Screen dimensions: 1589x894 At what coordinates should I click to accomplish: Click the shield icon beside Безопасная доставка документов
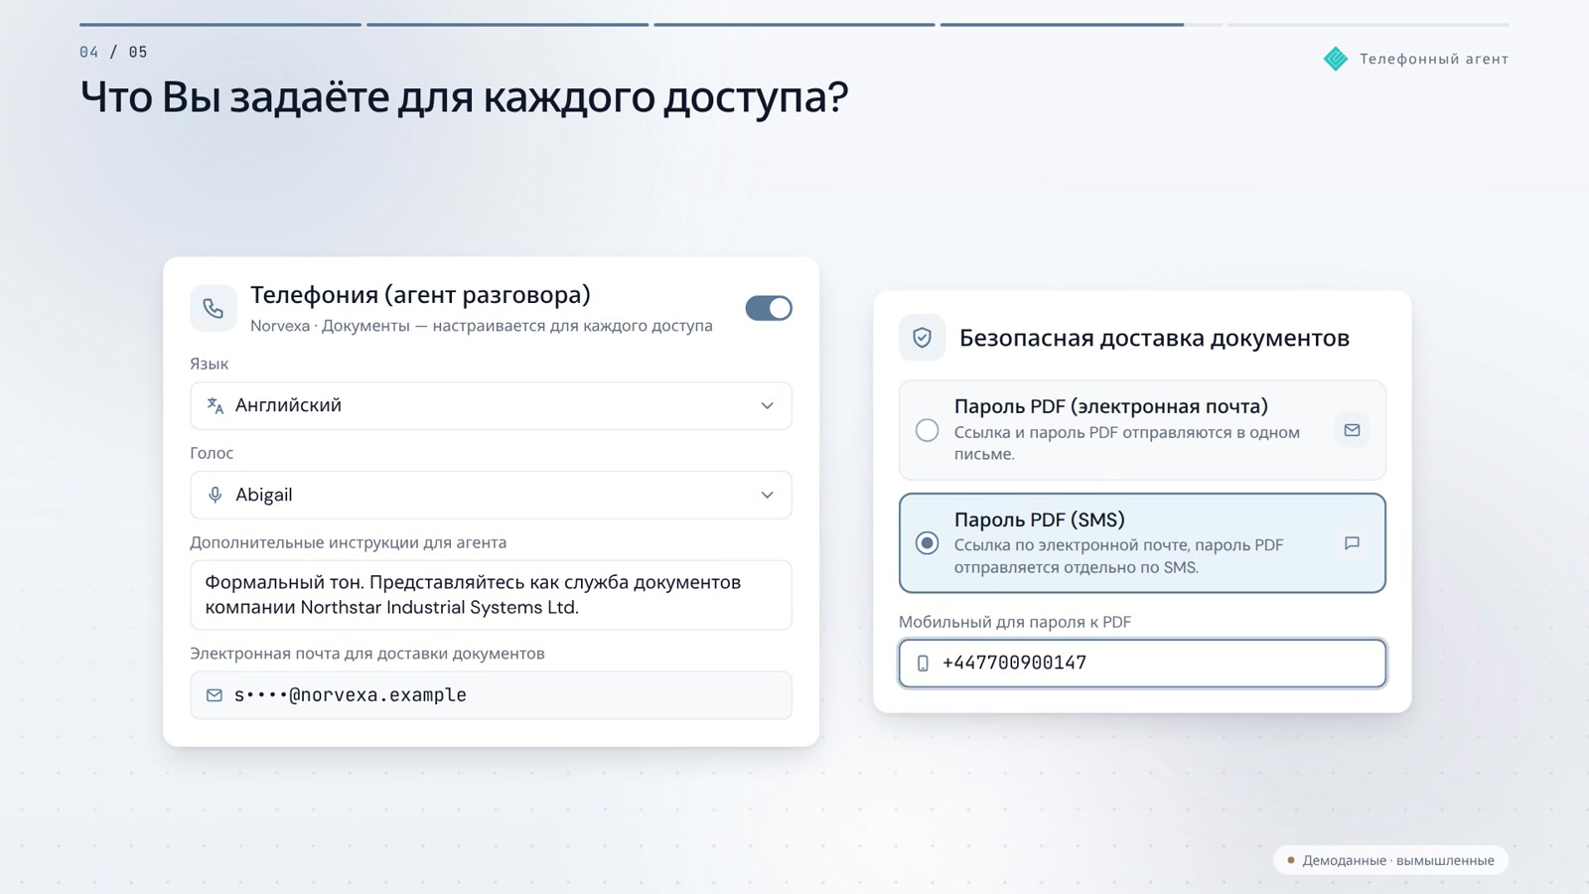pyautogui.click(x=923, y=338)
